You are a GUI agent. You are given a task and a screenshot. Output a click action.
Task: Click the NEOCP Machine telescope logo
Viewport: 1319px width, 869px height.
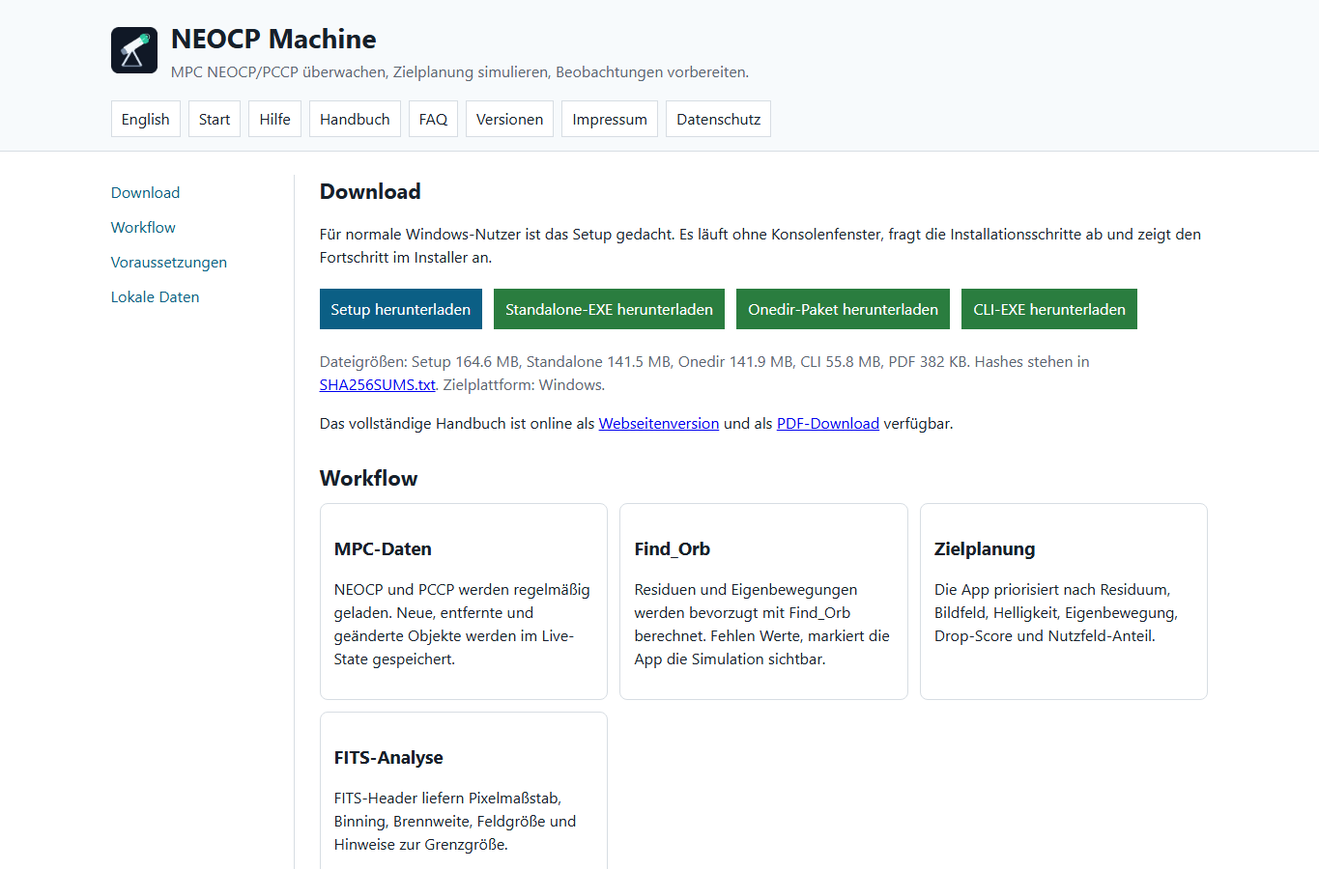click(134, 50)
